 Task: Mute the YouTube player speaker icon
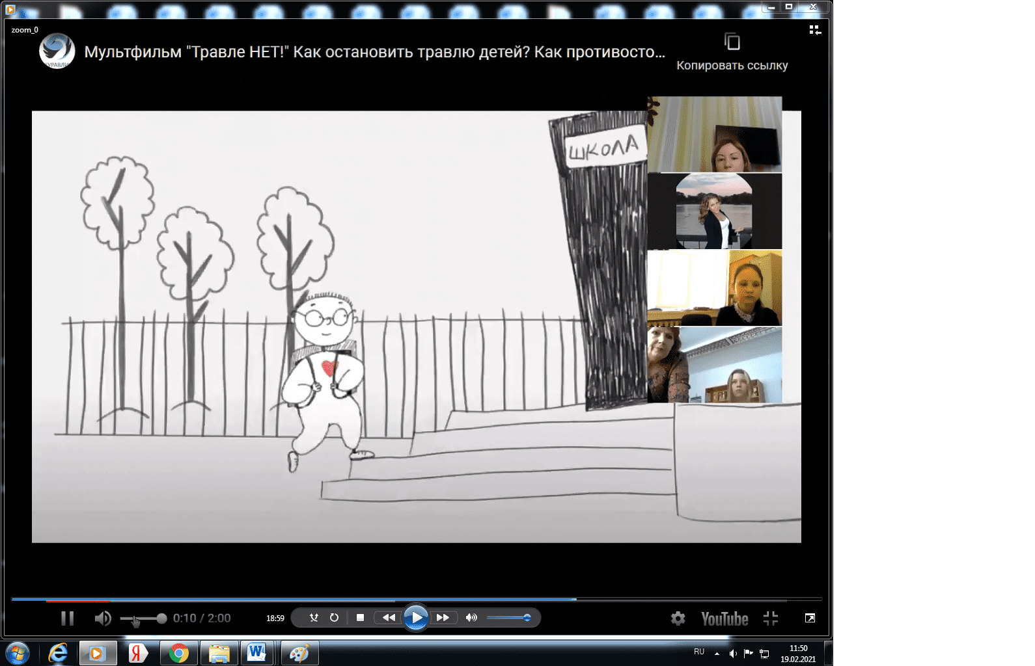[103, 619]
